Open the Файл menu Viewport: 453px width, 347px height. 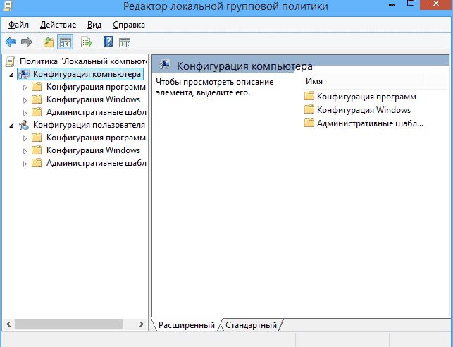[18, 25]
